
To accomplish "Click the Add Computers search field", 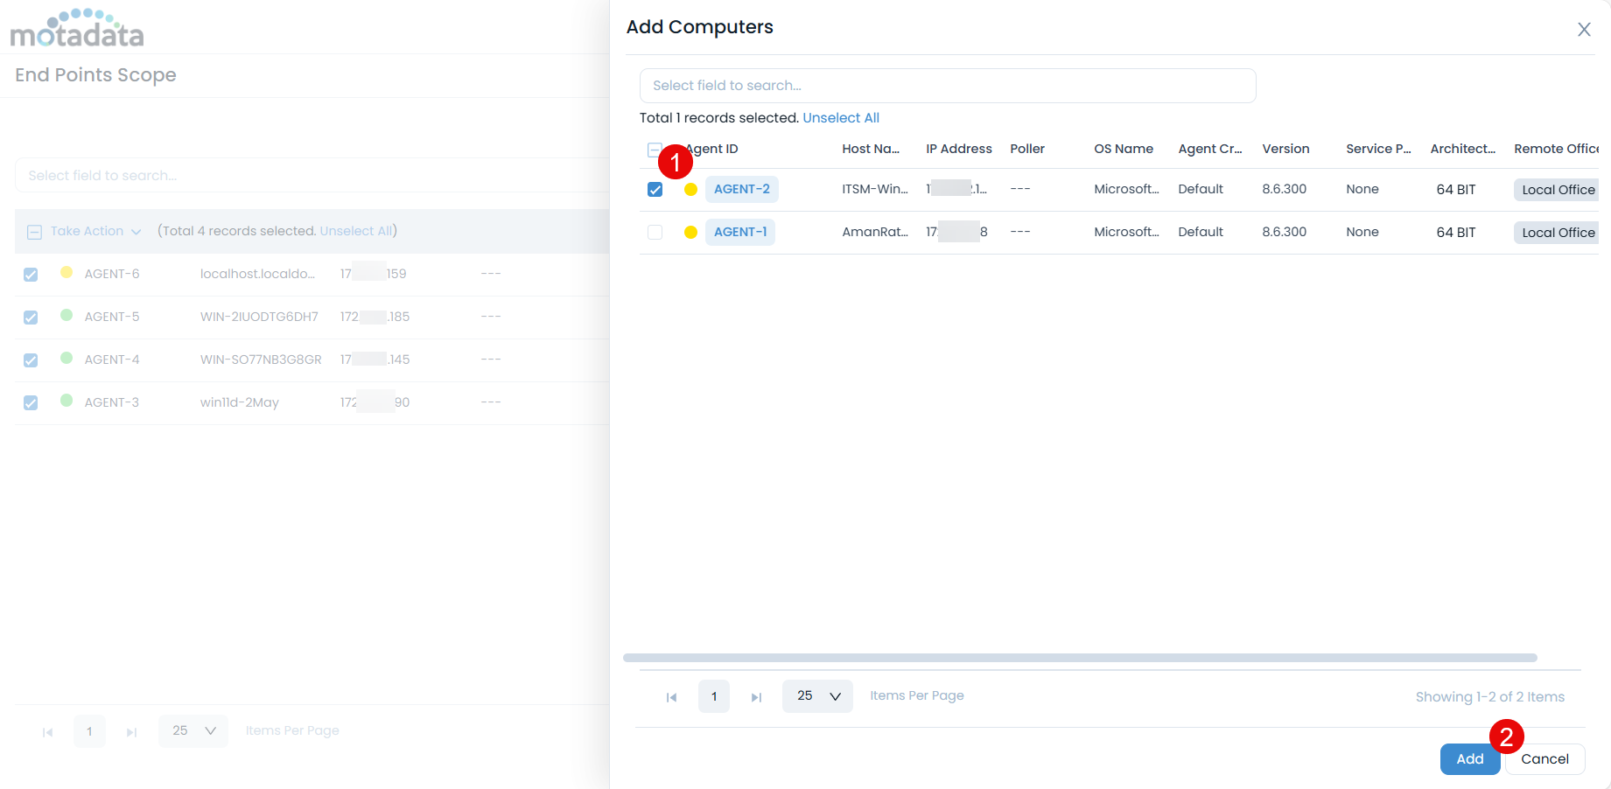I will [x=947, y=86].
